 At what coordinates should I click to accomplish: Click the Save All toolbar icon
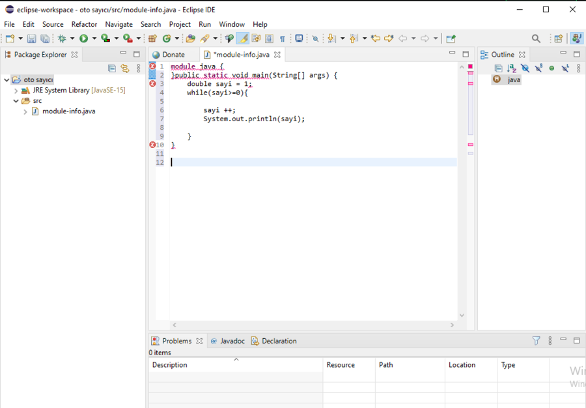click(x=45, y=38)
